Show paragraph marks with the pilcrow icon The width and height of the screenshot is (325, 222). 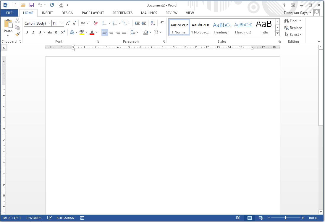point(162,23)
